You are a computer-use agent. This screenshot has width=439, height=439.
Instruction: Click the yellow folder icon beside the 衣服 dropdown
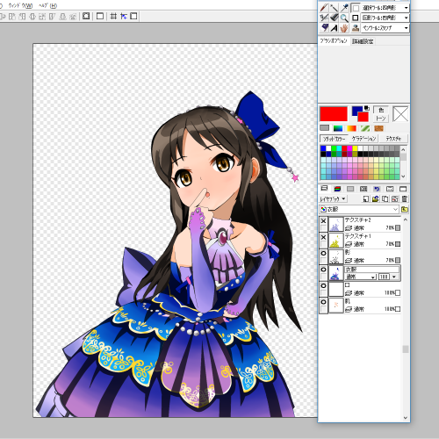coord(405,209)
